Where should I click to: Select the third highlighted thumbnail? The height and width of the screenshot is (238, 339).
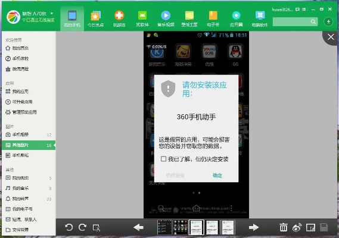pos(196,227)
